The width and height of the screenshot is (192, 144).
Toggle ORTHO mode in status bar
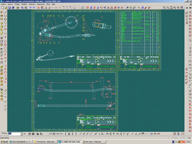click(175, 138)
